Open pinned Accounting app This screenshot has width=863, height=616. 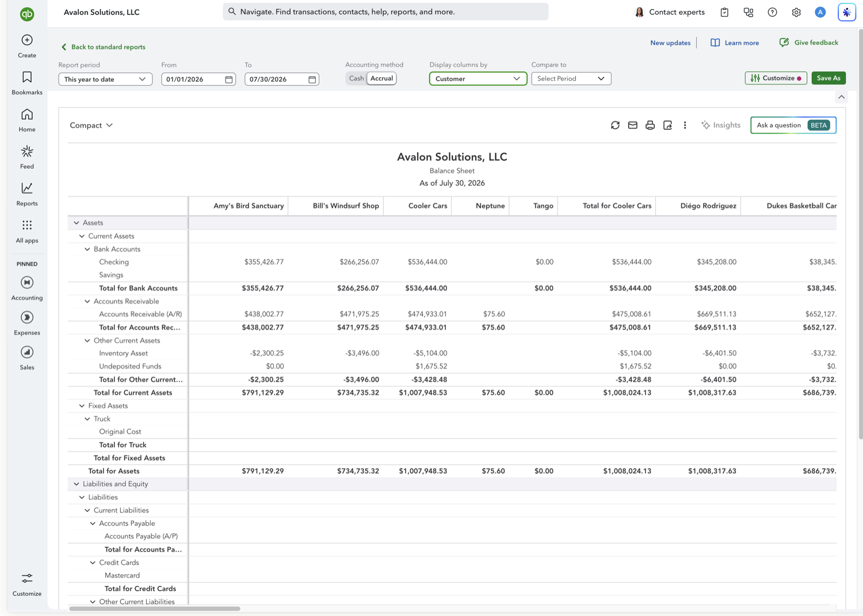[26, 288]
